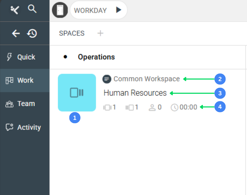Click the application logo icon
The image size is (247, 195).
[x=14, y=10]
